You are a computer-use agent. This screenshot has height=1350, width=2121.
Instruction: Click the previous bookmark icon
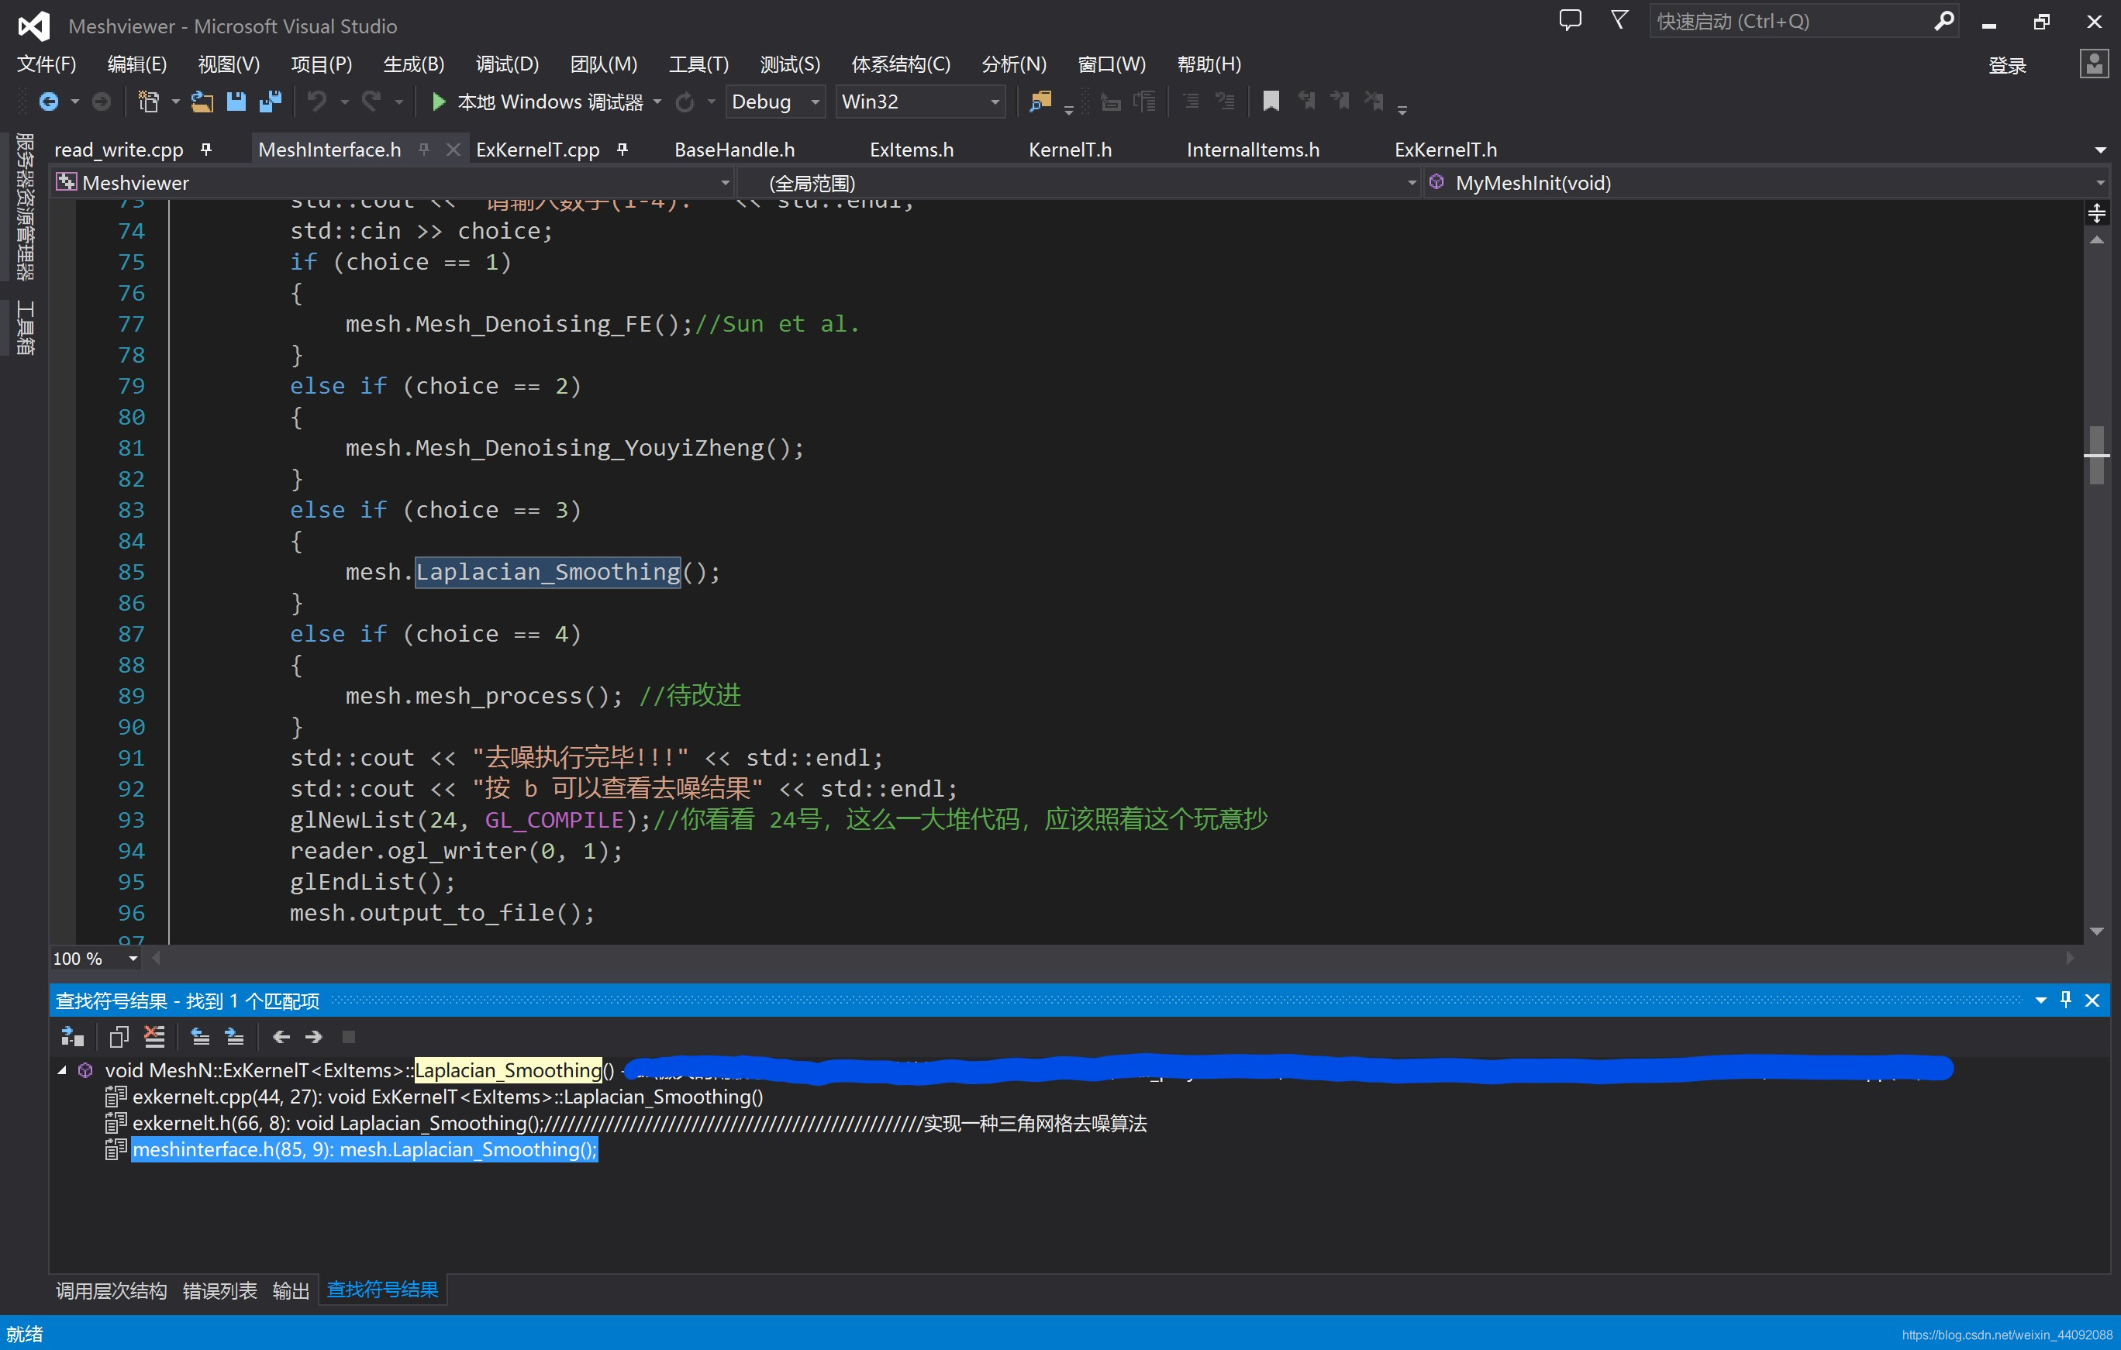pyautogui.click(x=1306, y=102)
